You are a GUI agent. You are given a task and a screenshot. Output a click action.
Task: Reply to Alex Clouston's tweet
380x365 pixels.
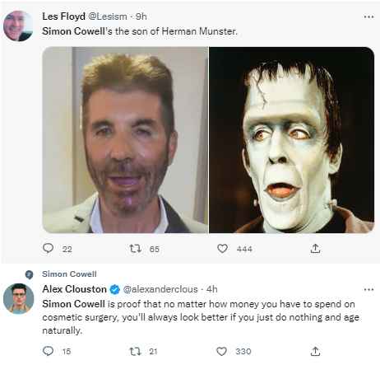click(49, 351)
